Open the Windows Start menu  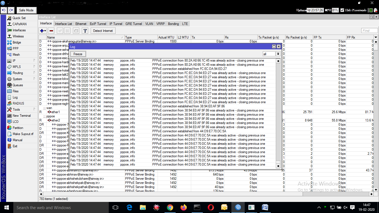click(x=7, y=207)
